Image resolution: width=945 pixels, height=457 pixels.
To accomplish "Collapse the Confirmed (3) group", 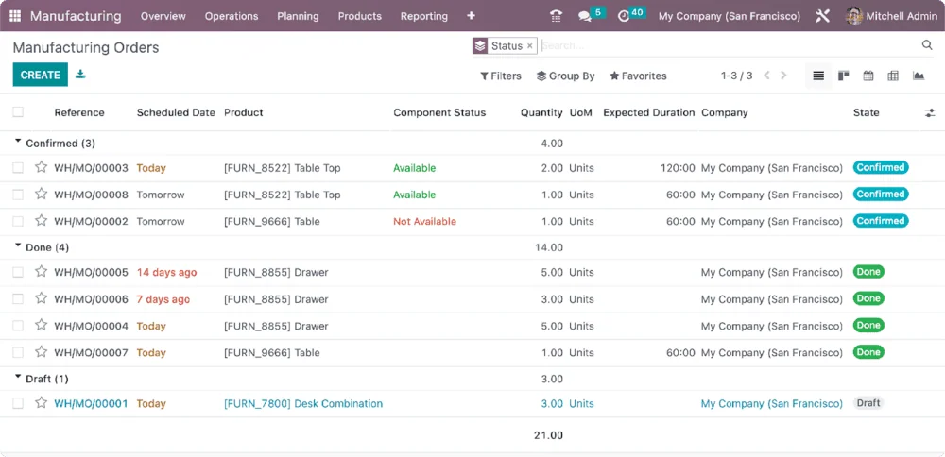I will (x=55, y=144).
